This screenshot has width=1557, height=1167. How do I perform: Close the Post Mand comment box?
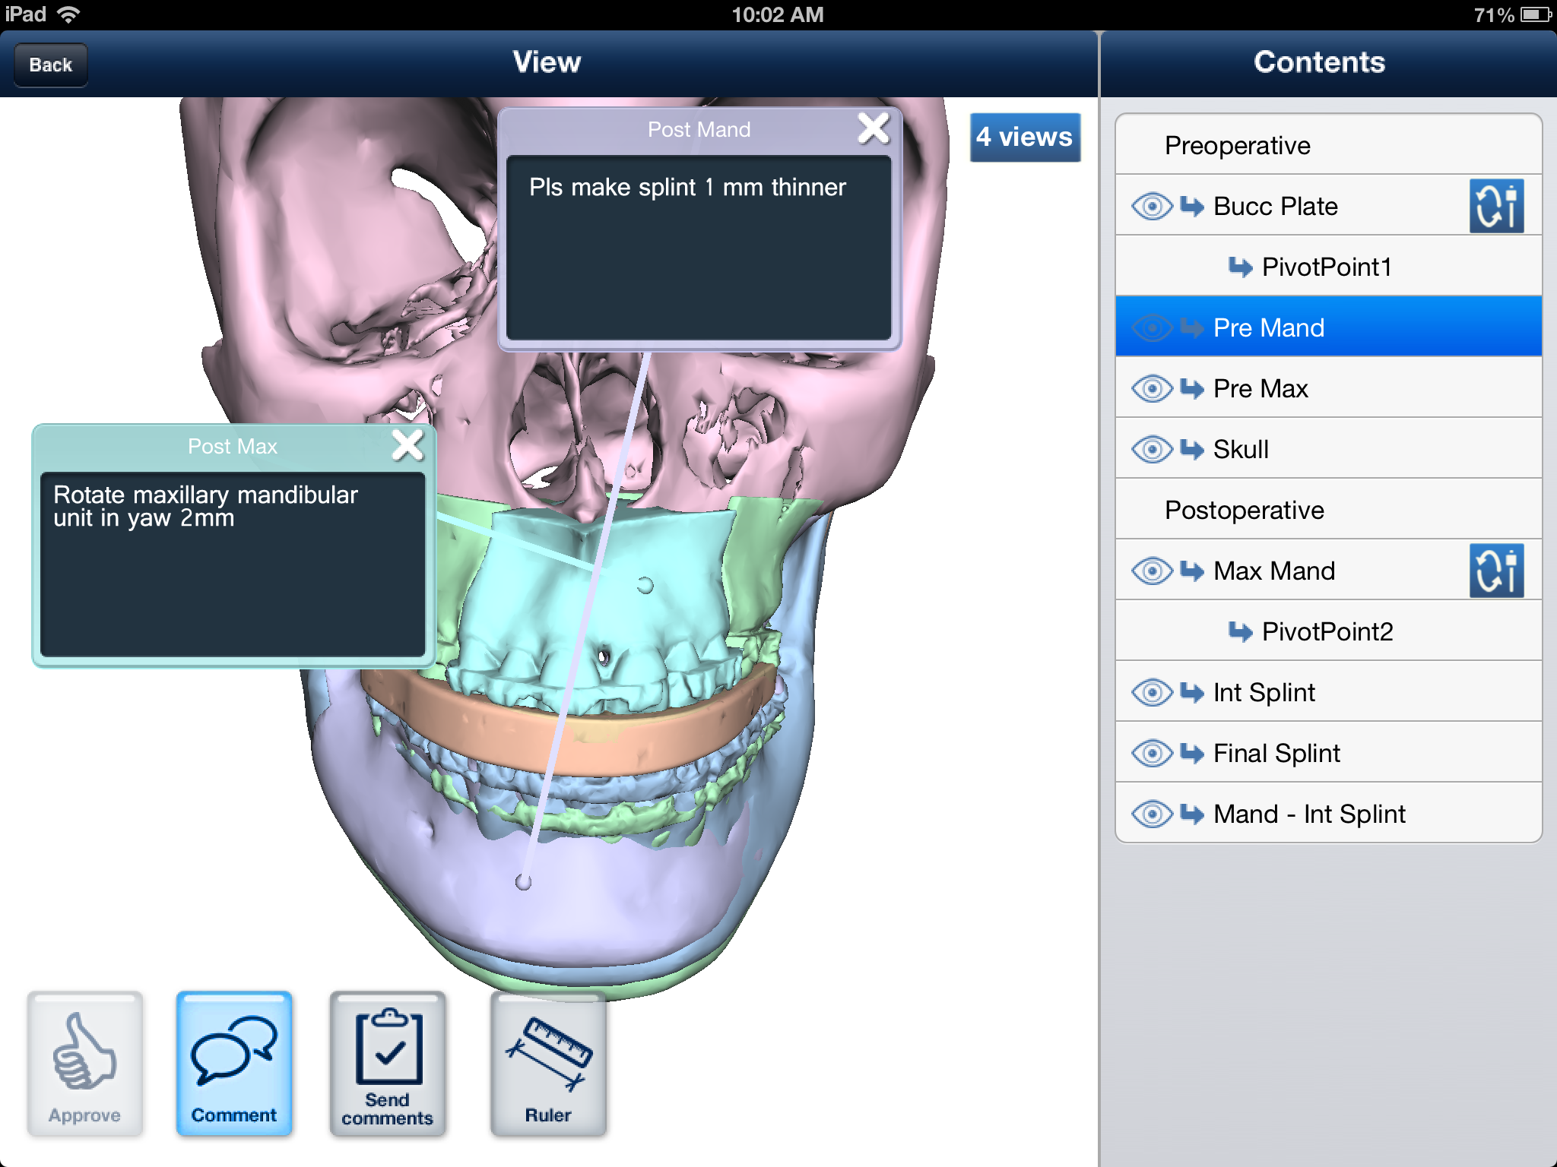873,128
